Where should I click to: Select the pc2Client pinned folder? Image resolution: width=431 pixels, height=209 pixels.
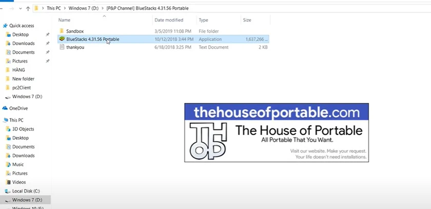point(22,88)
